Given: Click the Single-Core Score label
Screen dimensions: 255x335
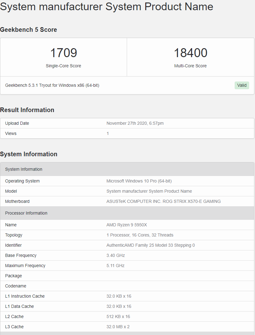Looking at the screenshot, I should (x=64, y=66).
